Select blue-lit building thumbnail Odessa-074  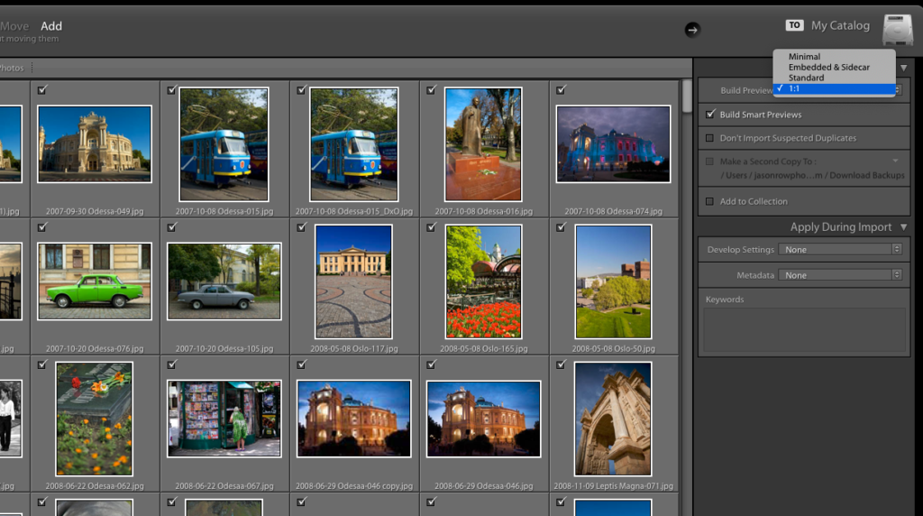tap(613, 144)
